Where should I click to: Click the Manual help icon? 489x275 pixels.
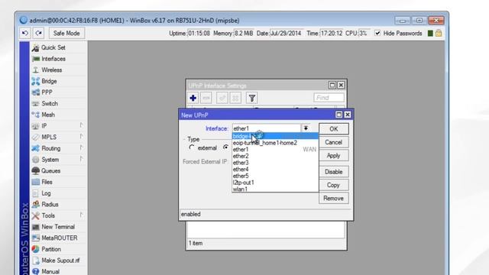click(36, 272)
